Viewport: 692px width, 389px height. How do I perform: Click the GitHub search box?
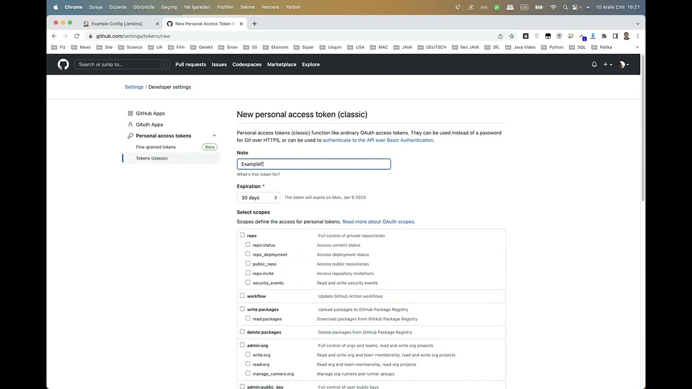point(122,64)
